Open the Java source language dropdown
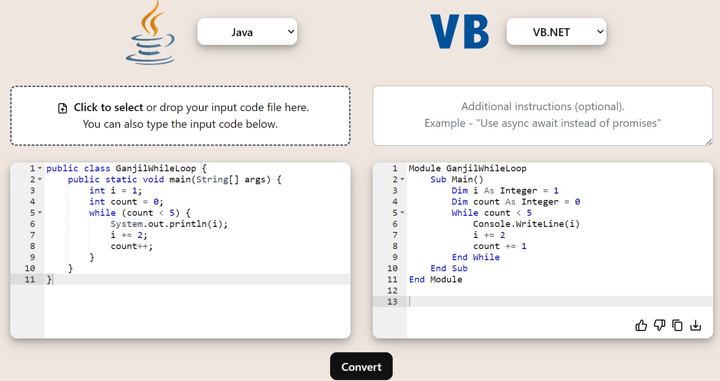This screenshot has height=381, width=720. tap(247, 32)
